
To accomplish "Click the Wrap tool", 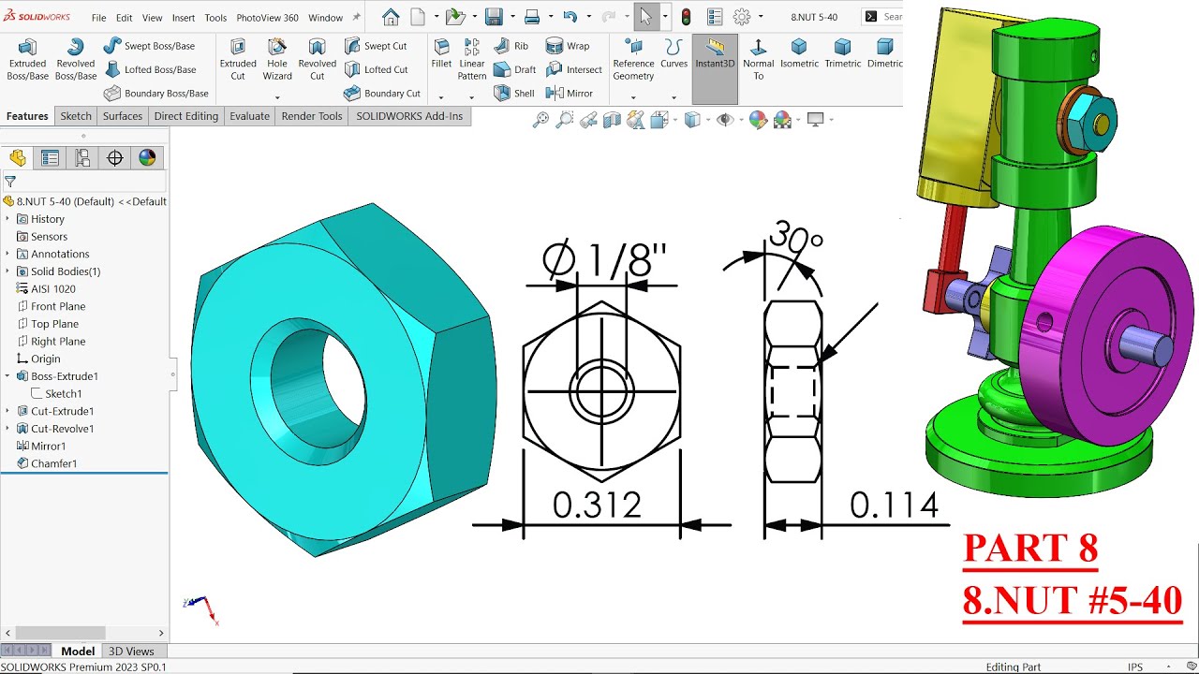I will point(568,46).
